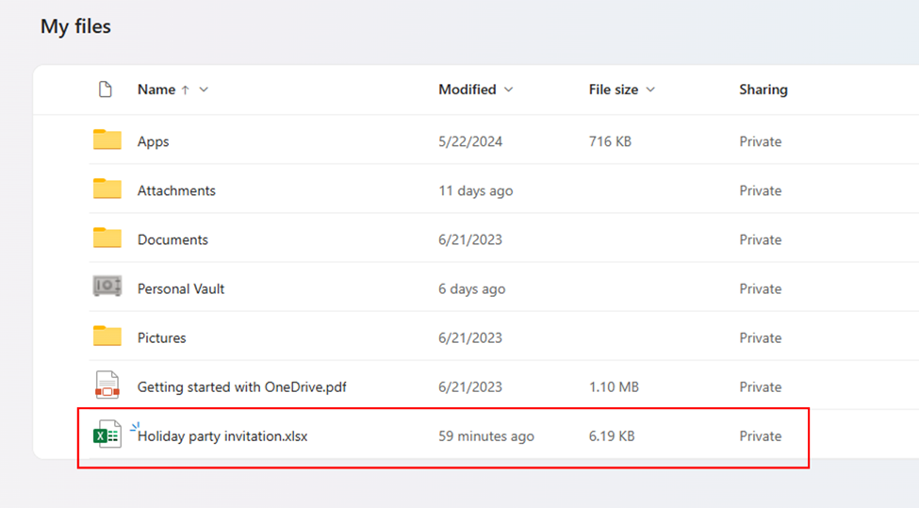The width and height of the screenshot is (919, 508).
Task: Select the Documents row modified date
Action: (x=470, y=239)
